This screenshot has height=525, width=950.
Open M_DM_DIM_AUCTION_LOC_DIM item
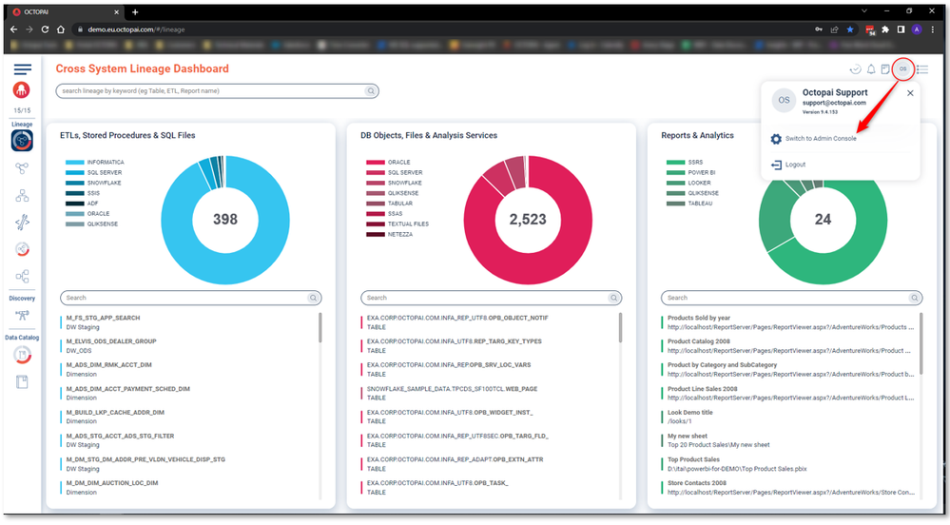112,483
